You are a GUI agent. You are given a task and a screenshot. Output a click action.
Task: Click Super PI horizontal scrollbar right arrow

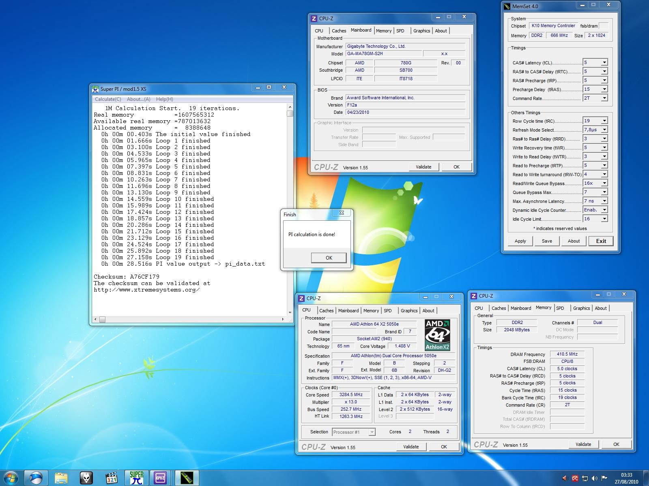pos(283,319)
